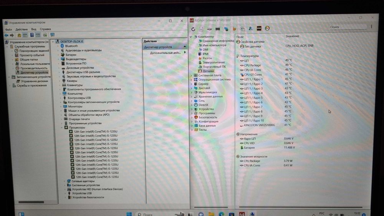Open the AIDA64 three-dot options menu
The width and height of the screenshot is (384, 216).
[x=371, y=26]
